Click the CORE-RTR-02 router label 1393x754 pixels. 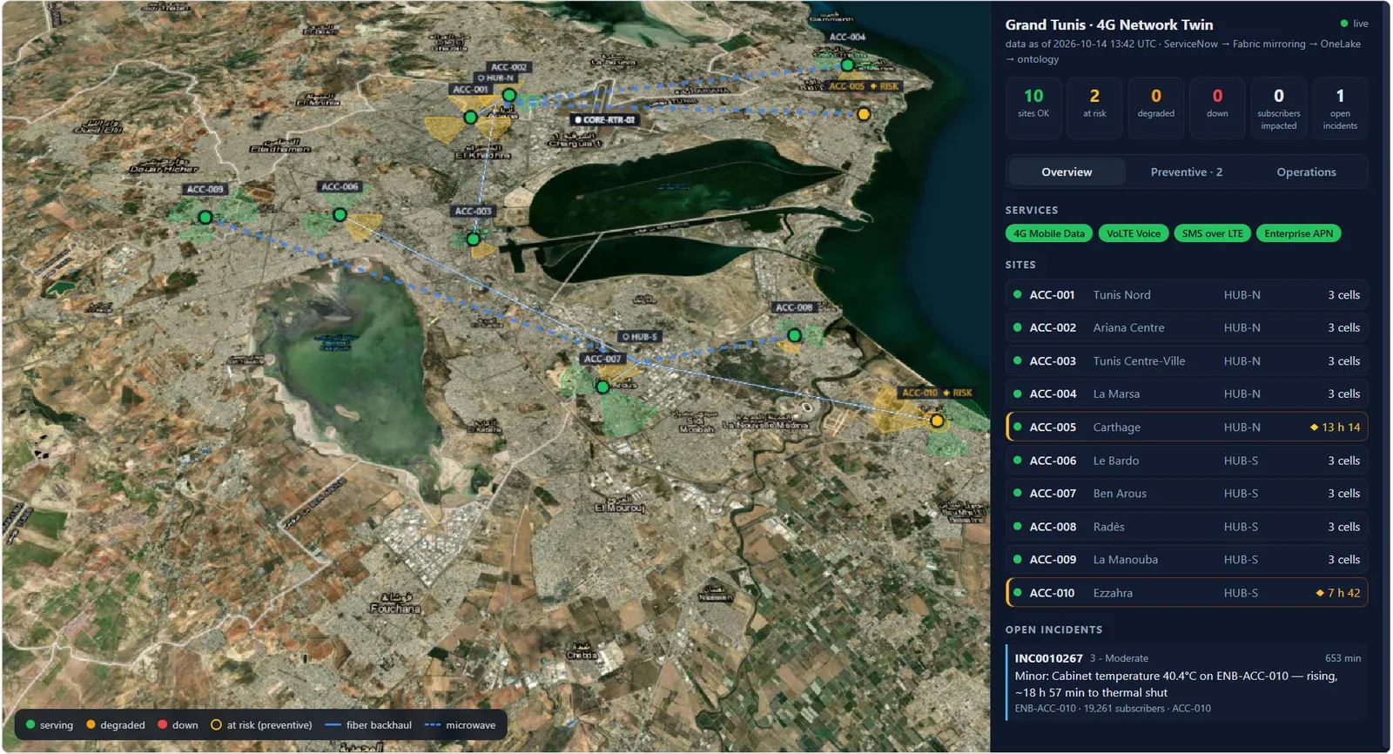tap(605, 120)
